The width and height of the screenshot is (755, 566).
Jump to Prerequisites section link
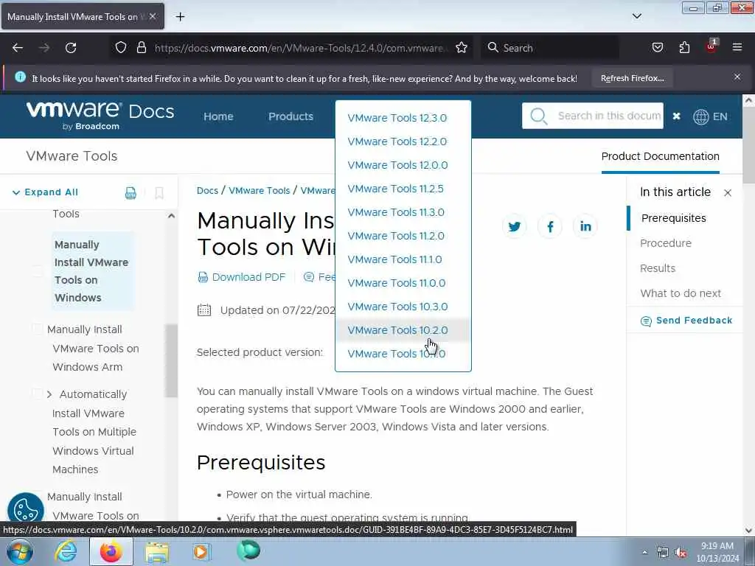(673, 218)
